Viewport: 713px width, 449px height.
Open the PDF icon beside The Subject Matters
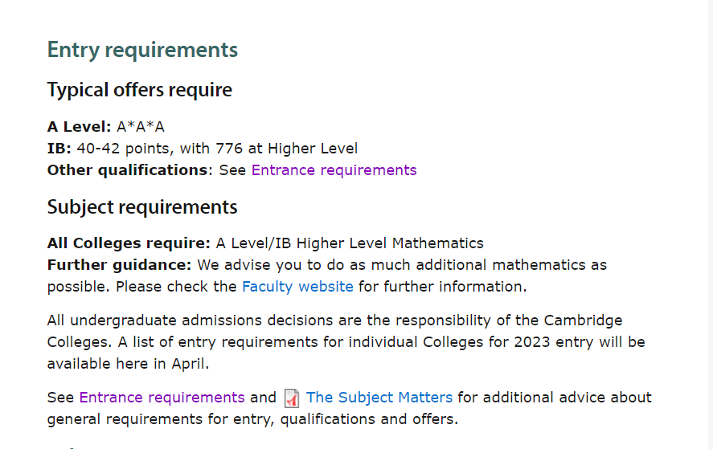tap(292, 398)
